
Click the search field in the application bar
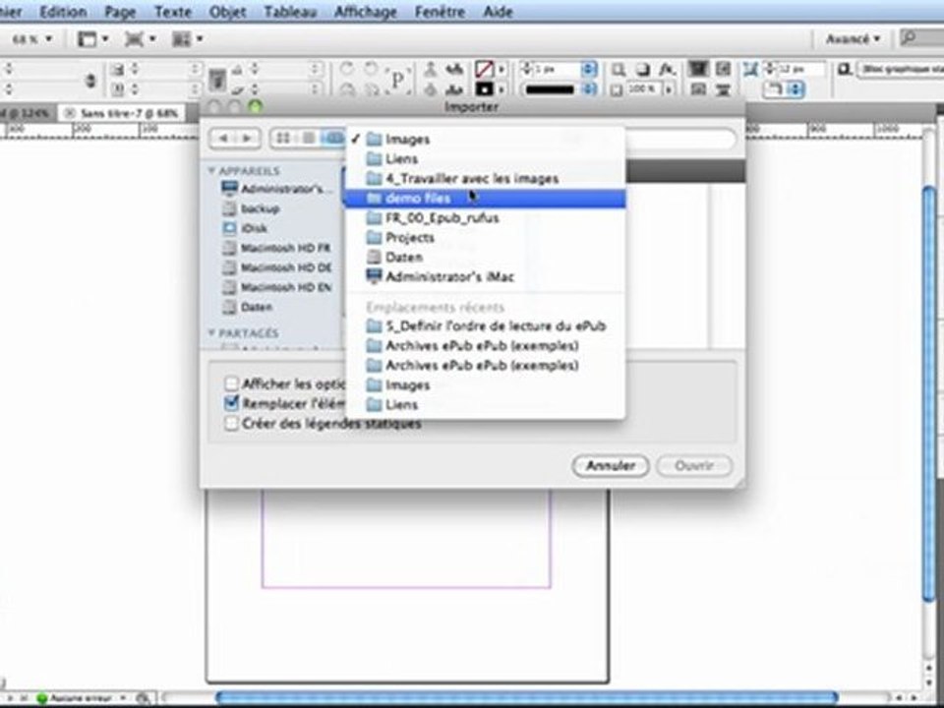click(x=921, y=38)
